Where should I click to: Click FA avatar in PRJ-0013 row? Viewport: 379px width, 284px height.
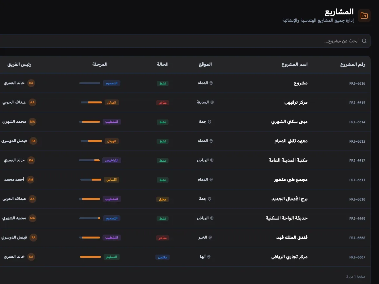33,141
